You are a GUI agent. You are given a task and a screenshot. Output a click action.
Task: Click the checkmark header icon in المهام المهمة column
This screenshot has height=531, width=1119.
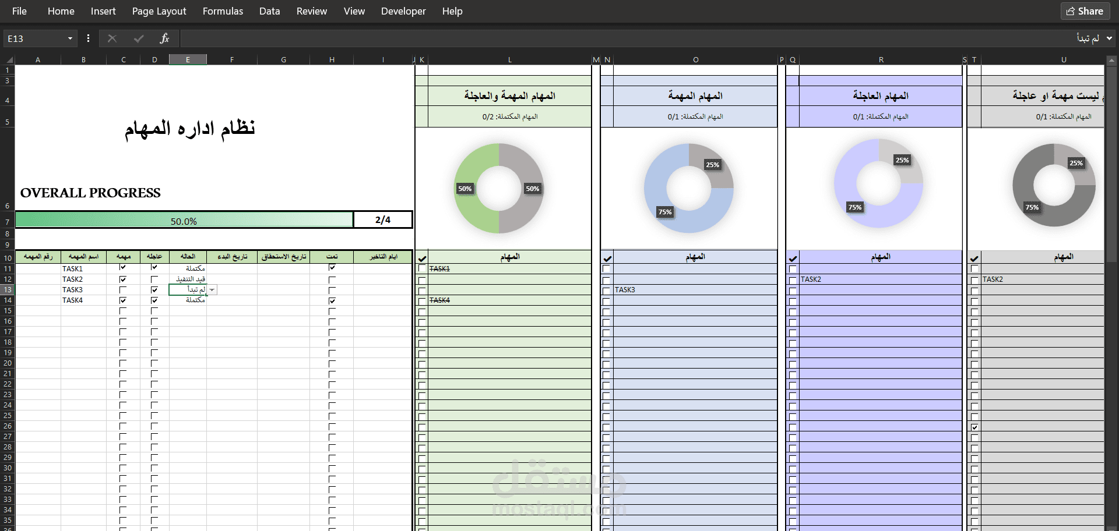click(608, 257)
